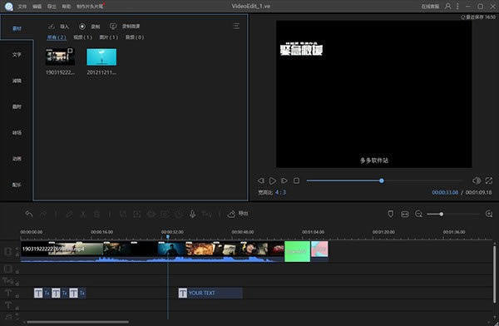Open the 4:3 aspect ratio selector
The width and height of the screenshot is (499, 326).
click(x=281, y=192)
